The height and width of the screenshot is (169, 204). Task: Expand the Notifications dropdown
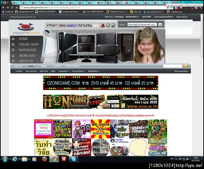132,17
